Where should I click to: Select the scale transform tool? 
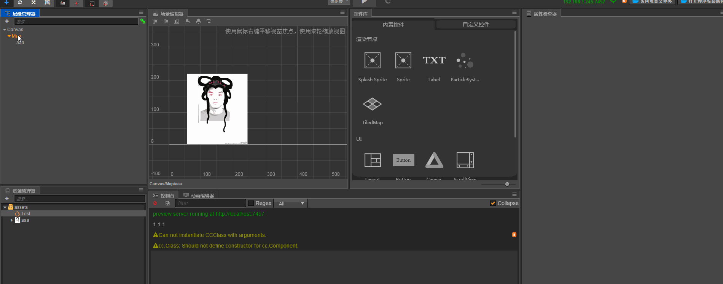tap(33, 3)
